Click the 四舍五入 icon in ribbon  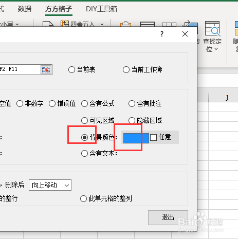tap(65, 24)
